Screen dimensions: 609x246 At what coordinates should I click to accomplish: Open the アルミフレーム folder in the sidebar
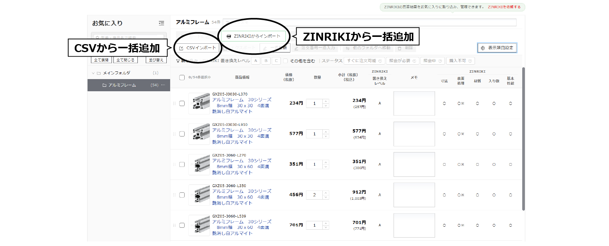(129, 85)
